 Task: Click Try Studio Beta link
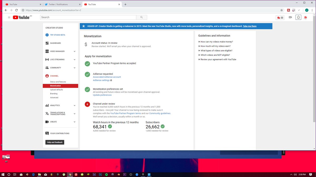(x=58, y=35)
